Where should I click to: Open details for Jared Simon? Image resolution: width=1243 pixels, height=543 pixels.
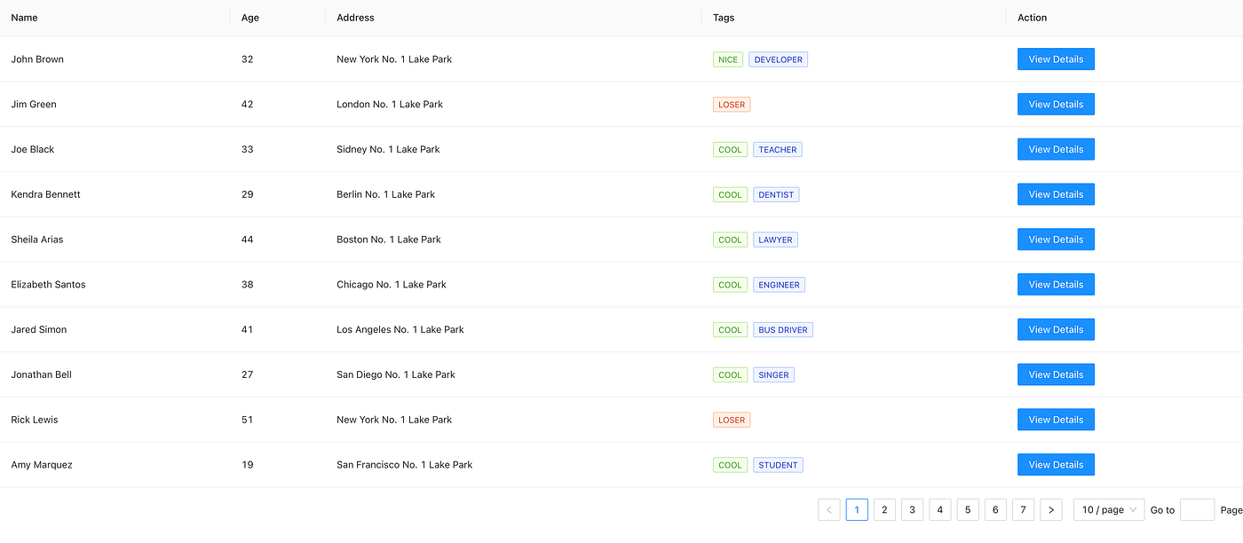pos(1056,330)
